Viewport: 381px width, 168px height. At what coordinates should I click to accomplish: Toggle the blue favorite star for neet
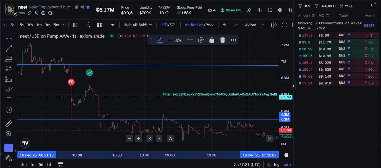tap(88, 7)
